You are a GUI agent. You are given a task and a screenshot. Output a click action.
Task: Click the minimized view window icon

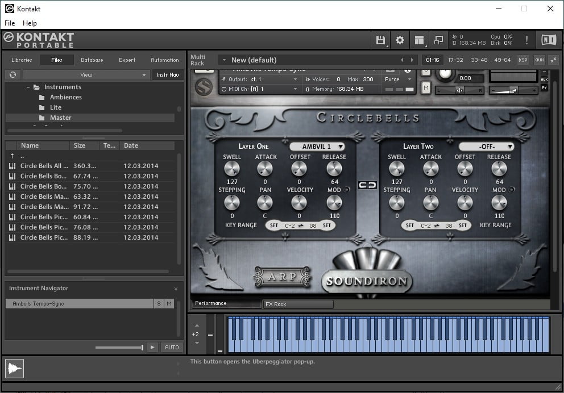coord(438,40)
